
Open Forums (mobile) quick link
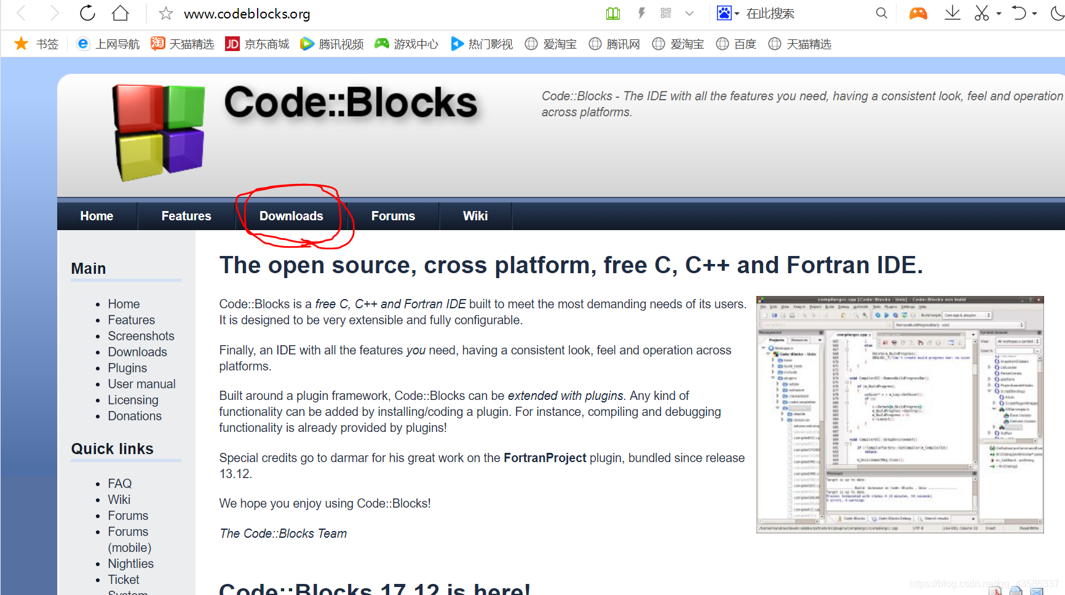click(129, 540)
